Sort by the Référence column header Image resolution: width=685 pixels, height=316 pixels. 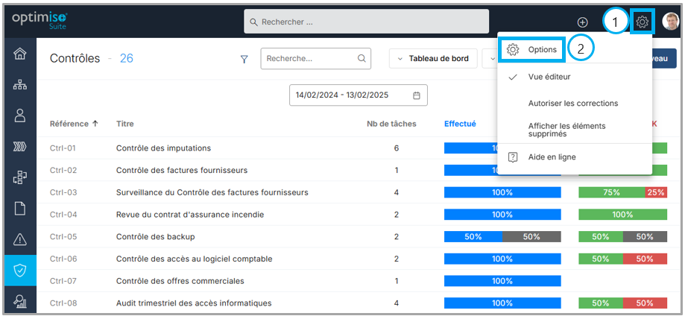click(x=74, y=124)
